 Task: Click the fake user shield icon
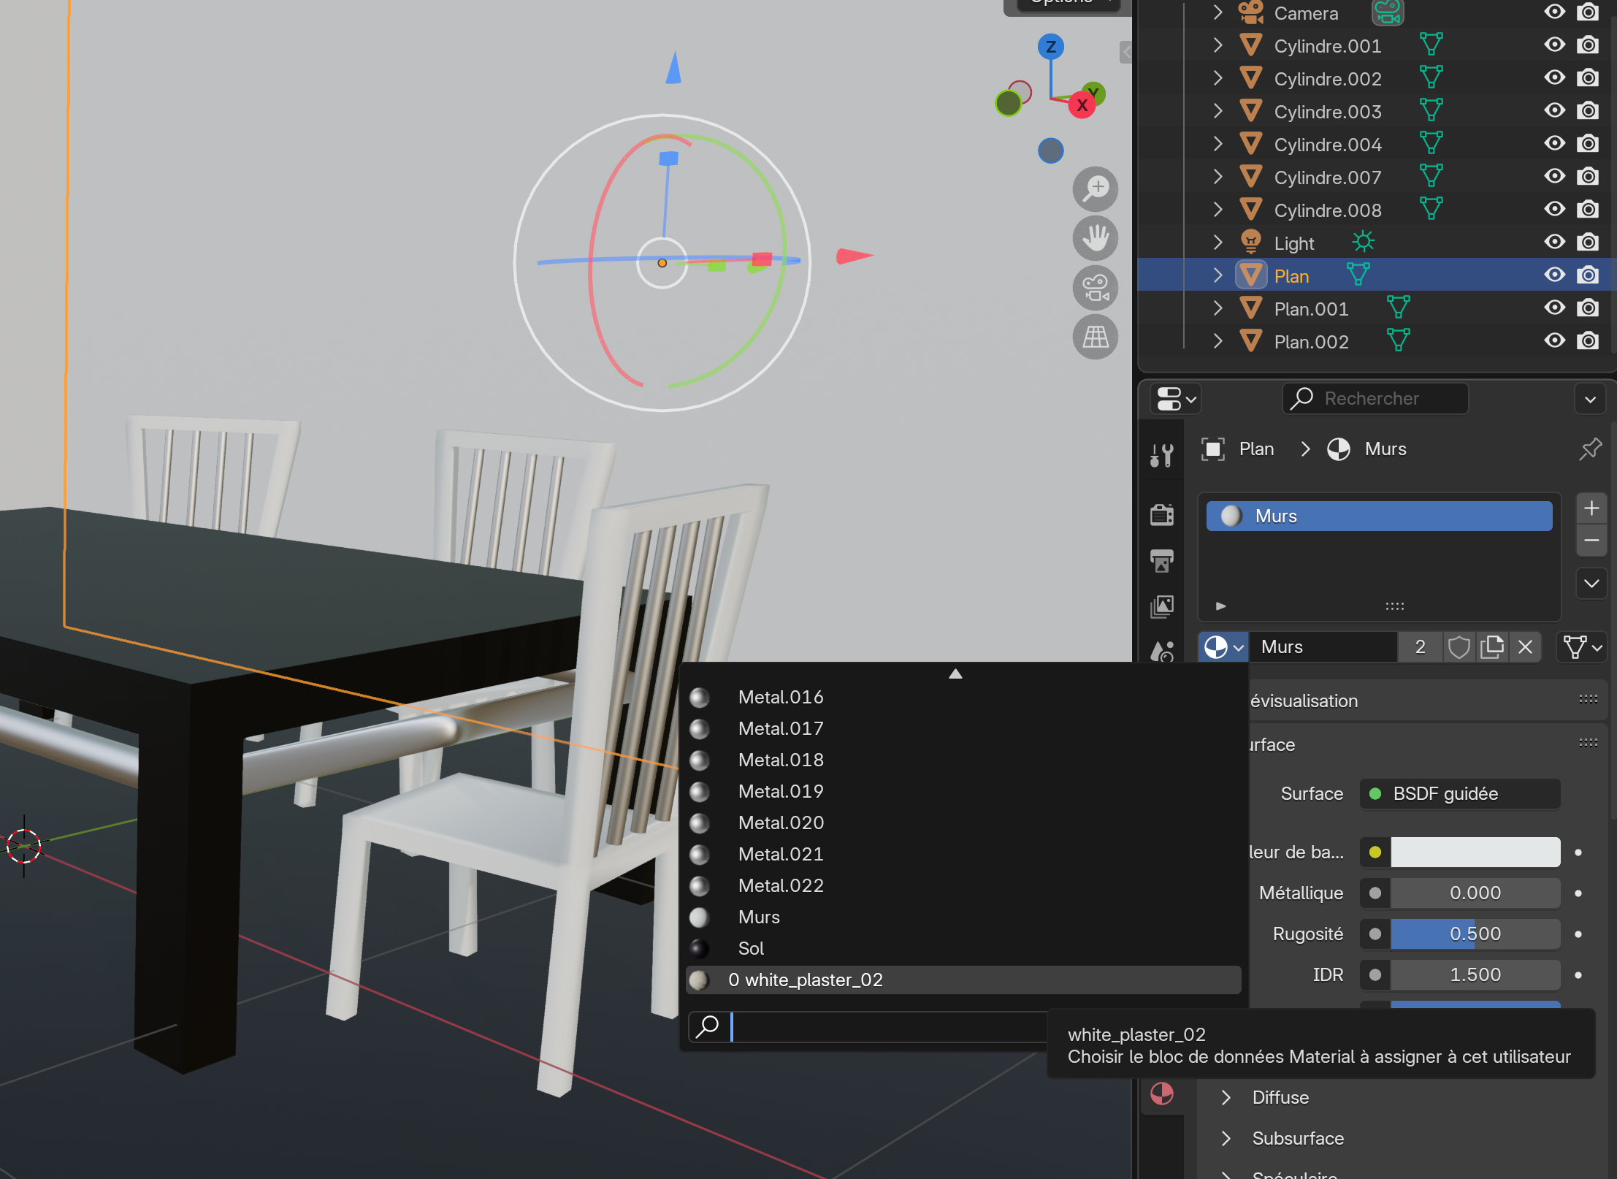click(x=1459, y=647)
